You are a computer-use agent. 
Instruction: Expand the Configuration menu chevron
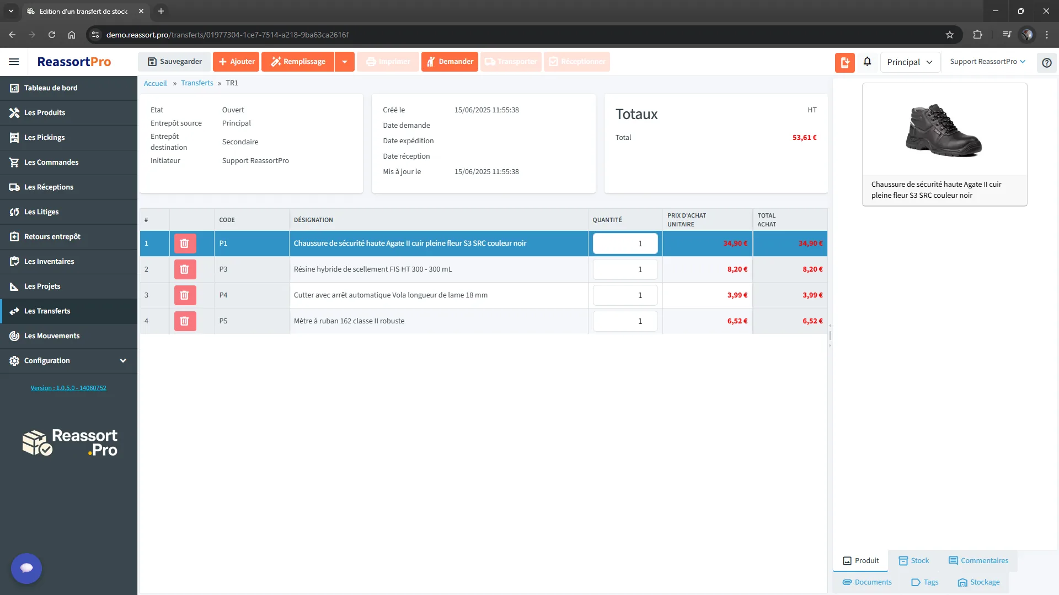[x=123, y=361]
